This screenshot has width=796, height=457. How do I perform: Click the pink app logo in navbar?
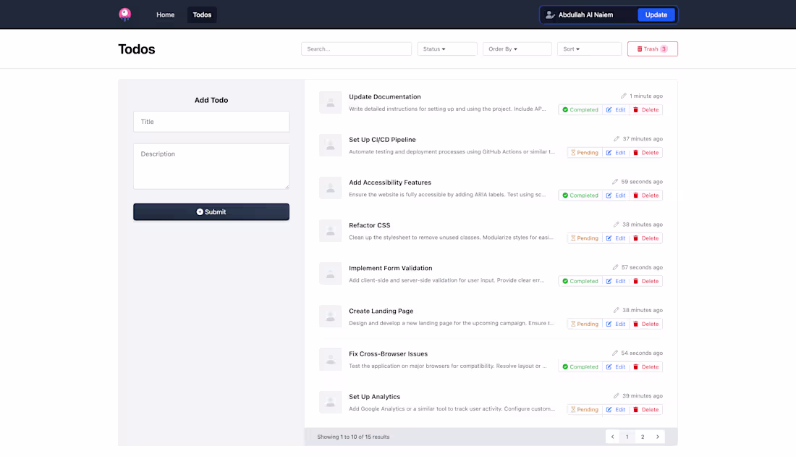[x=124, y=14]
